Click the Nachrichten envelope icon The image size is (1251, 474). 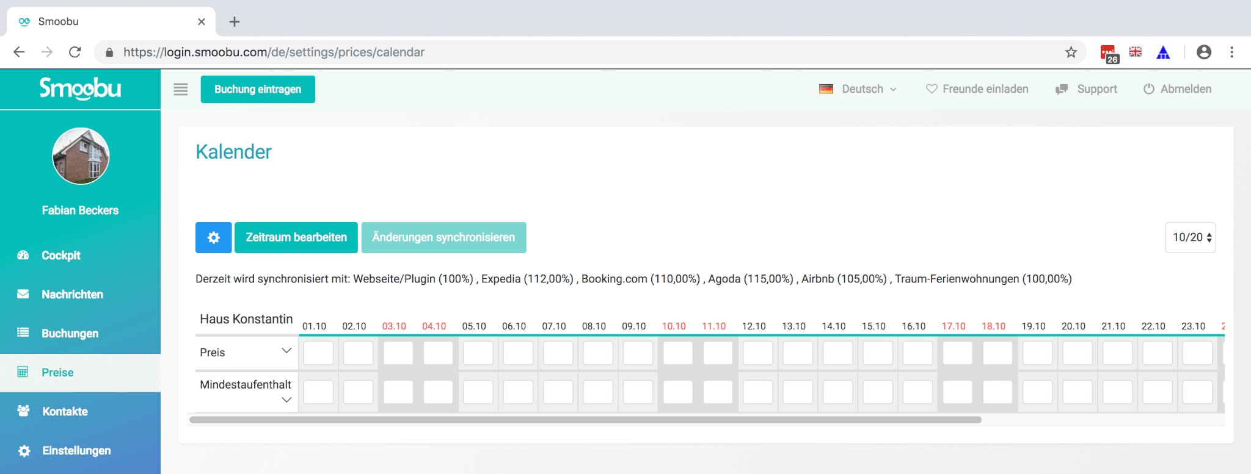tap(23, 294)
